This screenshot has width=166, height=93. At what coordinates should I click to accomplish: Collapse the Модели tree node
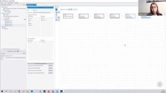tap(2, 7)
